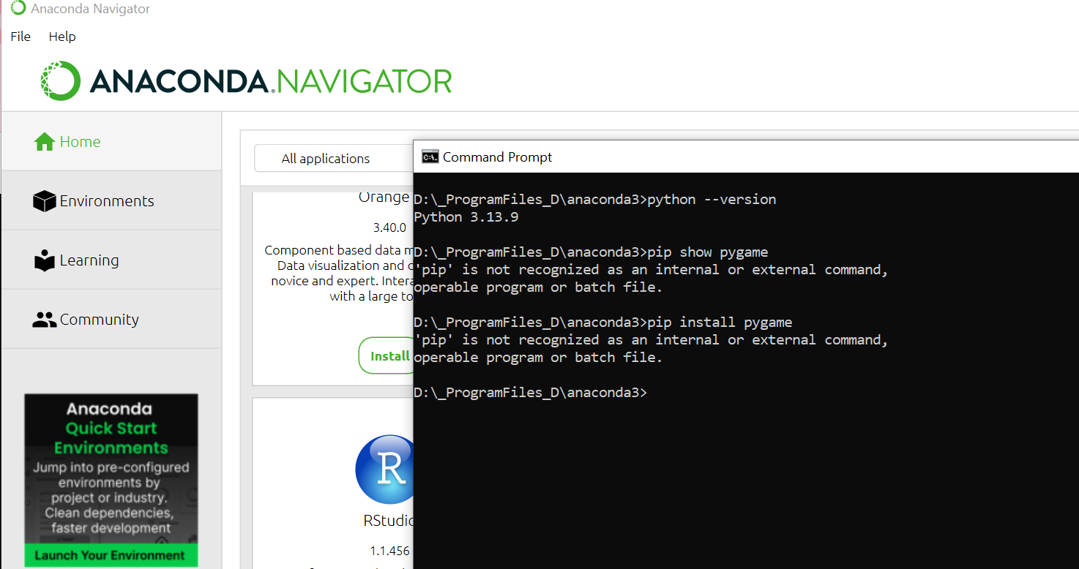Viewport: 1079px width, 569px height.
Task: Click the 'python --version' command text
Action: (x=712, y=200)
